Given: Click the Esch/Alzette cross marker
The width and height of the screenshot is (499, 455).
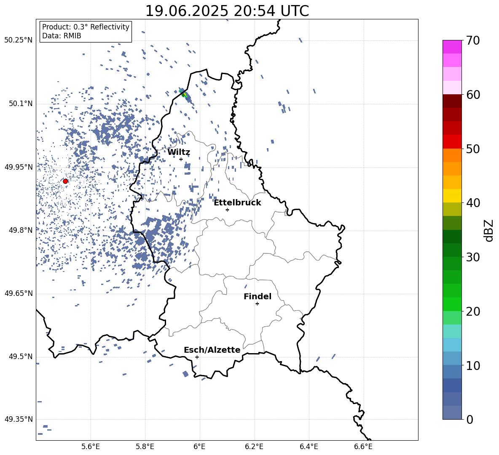Looking at the screenshot, I should pyautogui.click(x=197, y=357).
